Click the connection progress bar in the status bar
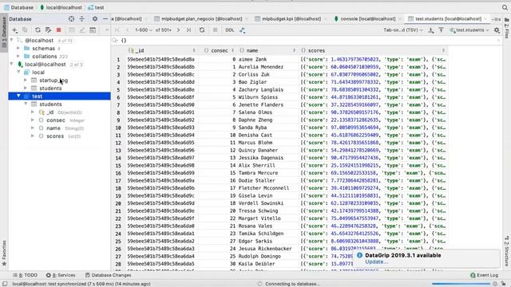This screenshot has height=287, width=511. click(461, 284)
